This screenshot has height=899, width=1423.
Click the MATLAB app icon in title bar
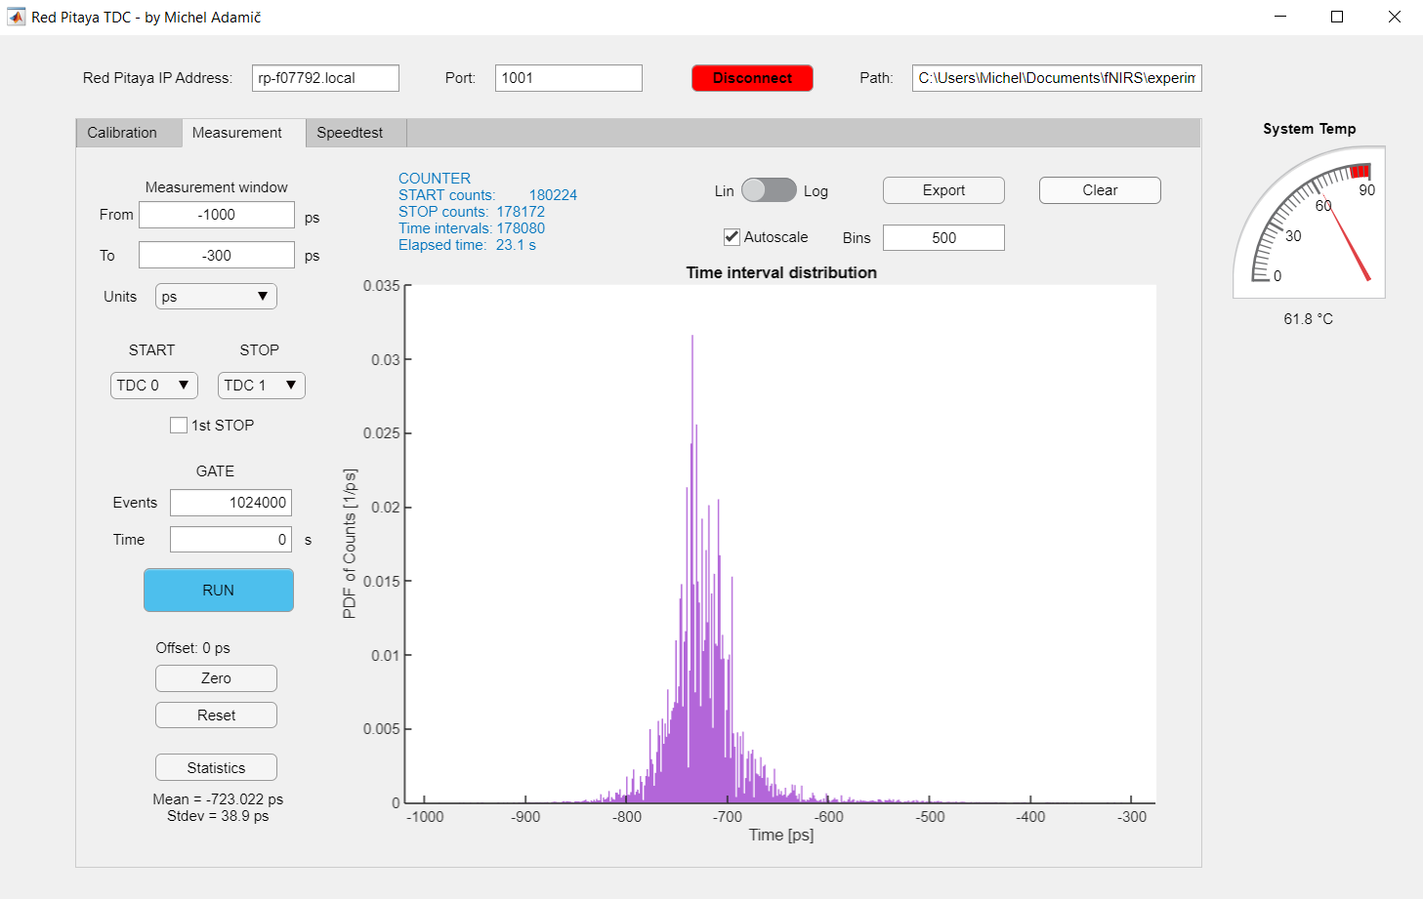16,17
